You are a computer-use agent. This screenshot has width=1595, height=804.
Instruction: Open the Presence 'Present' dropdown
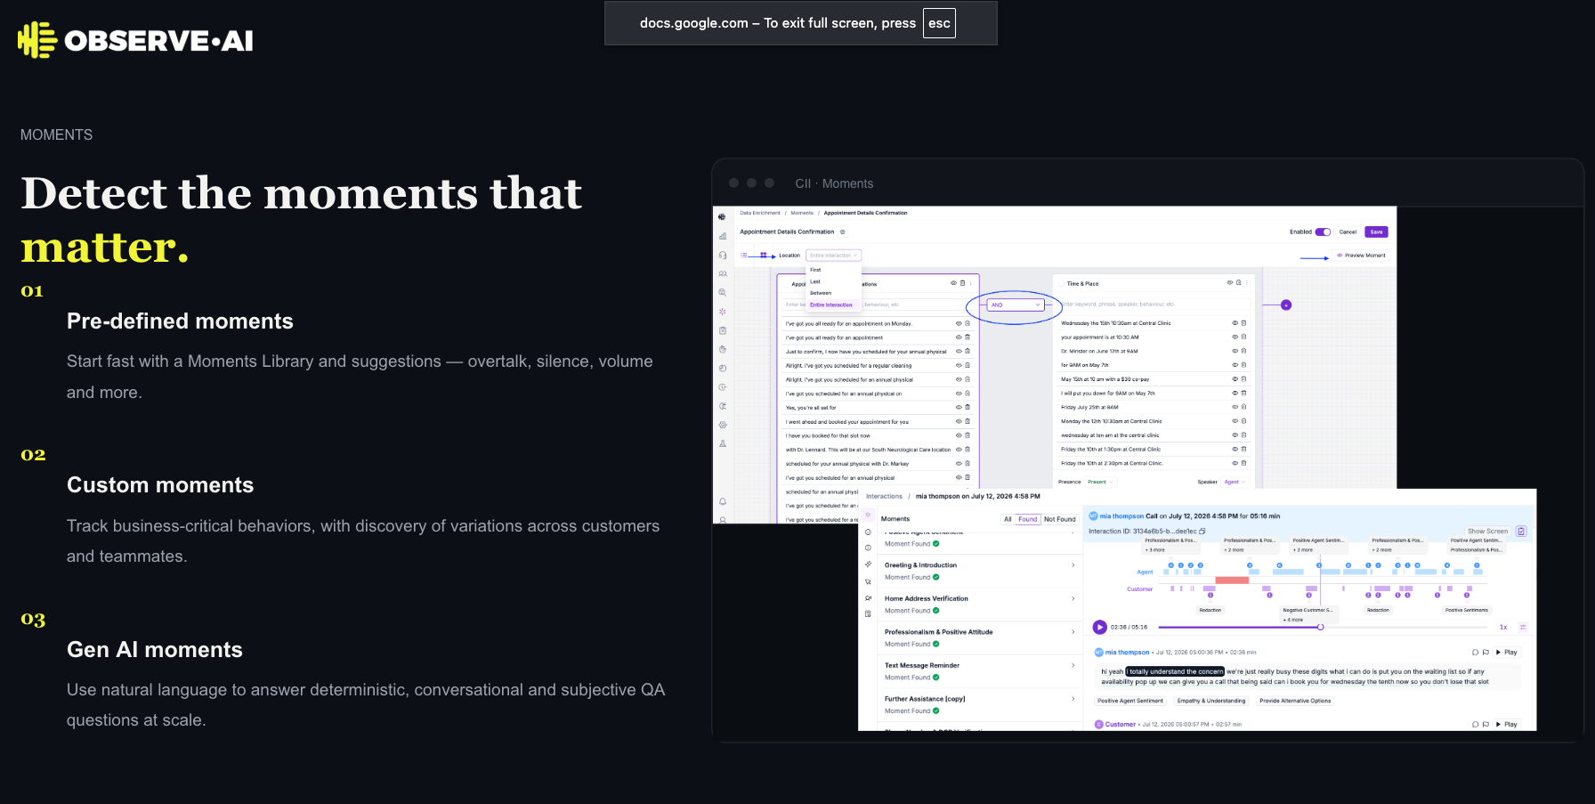[x=1101, y=482]
